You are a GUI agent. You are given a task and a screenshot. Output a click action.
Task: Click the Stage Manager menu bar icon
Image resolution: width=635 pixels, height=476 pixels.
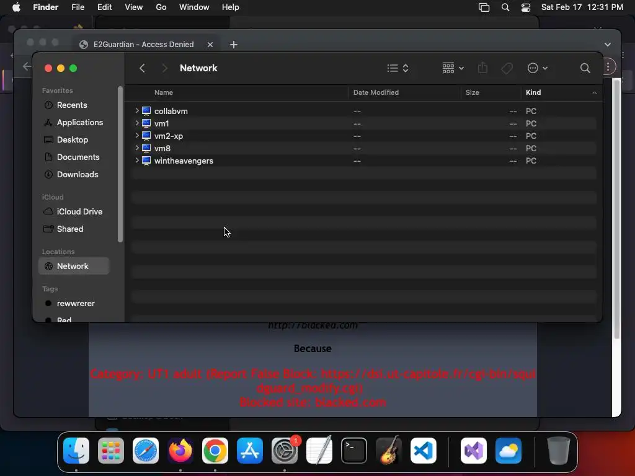pos(484,7)
